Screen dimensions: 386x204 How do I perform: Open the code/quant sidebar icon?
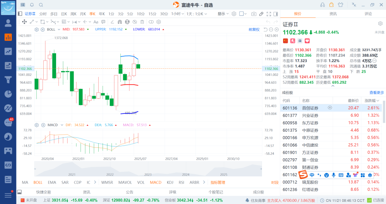[x=8, y=165]
